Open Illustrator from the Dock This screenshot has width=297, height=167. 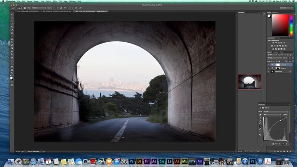pyautogui.click(x=177, y=161)
